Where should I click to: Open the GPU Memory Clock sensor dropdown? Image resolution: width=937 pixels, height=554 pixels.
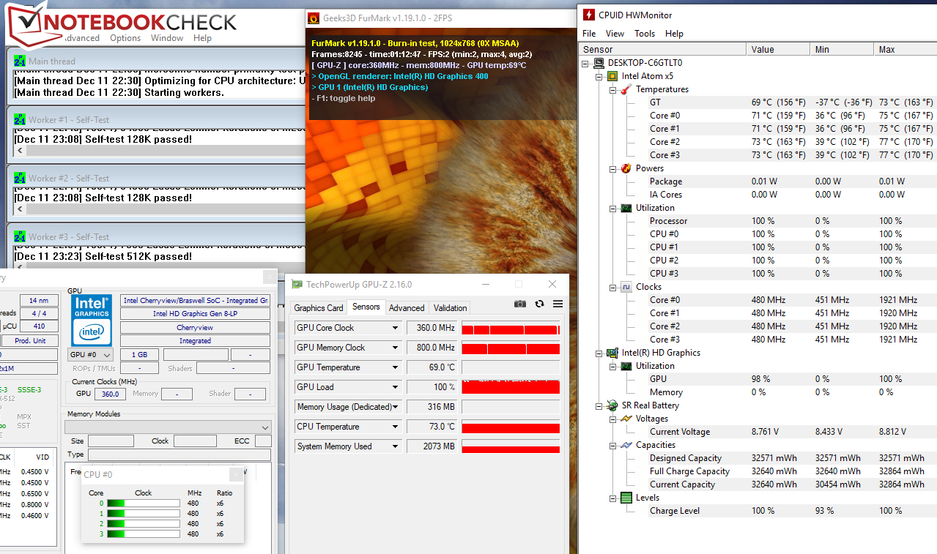[x=396, y=348]
